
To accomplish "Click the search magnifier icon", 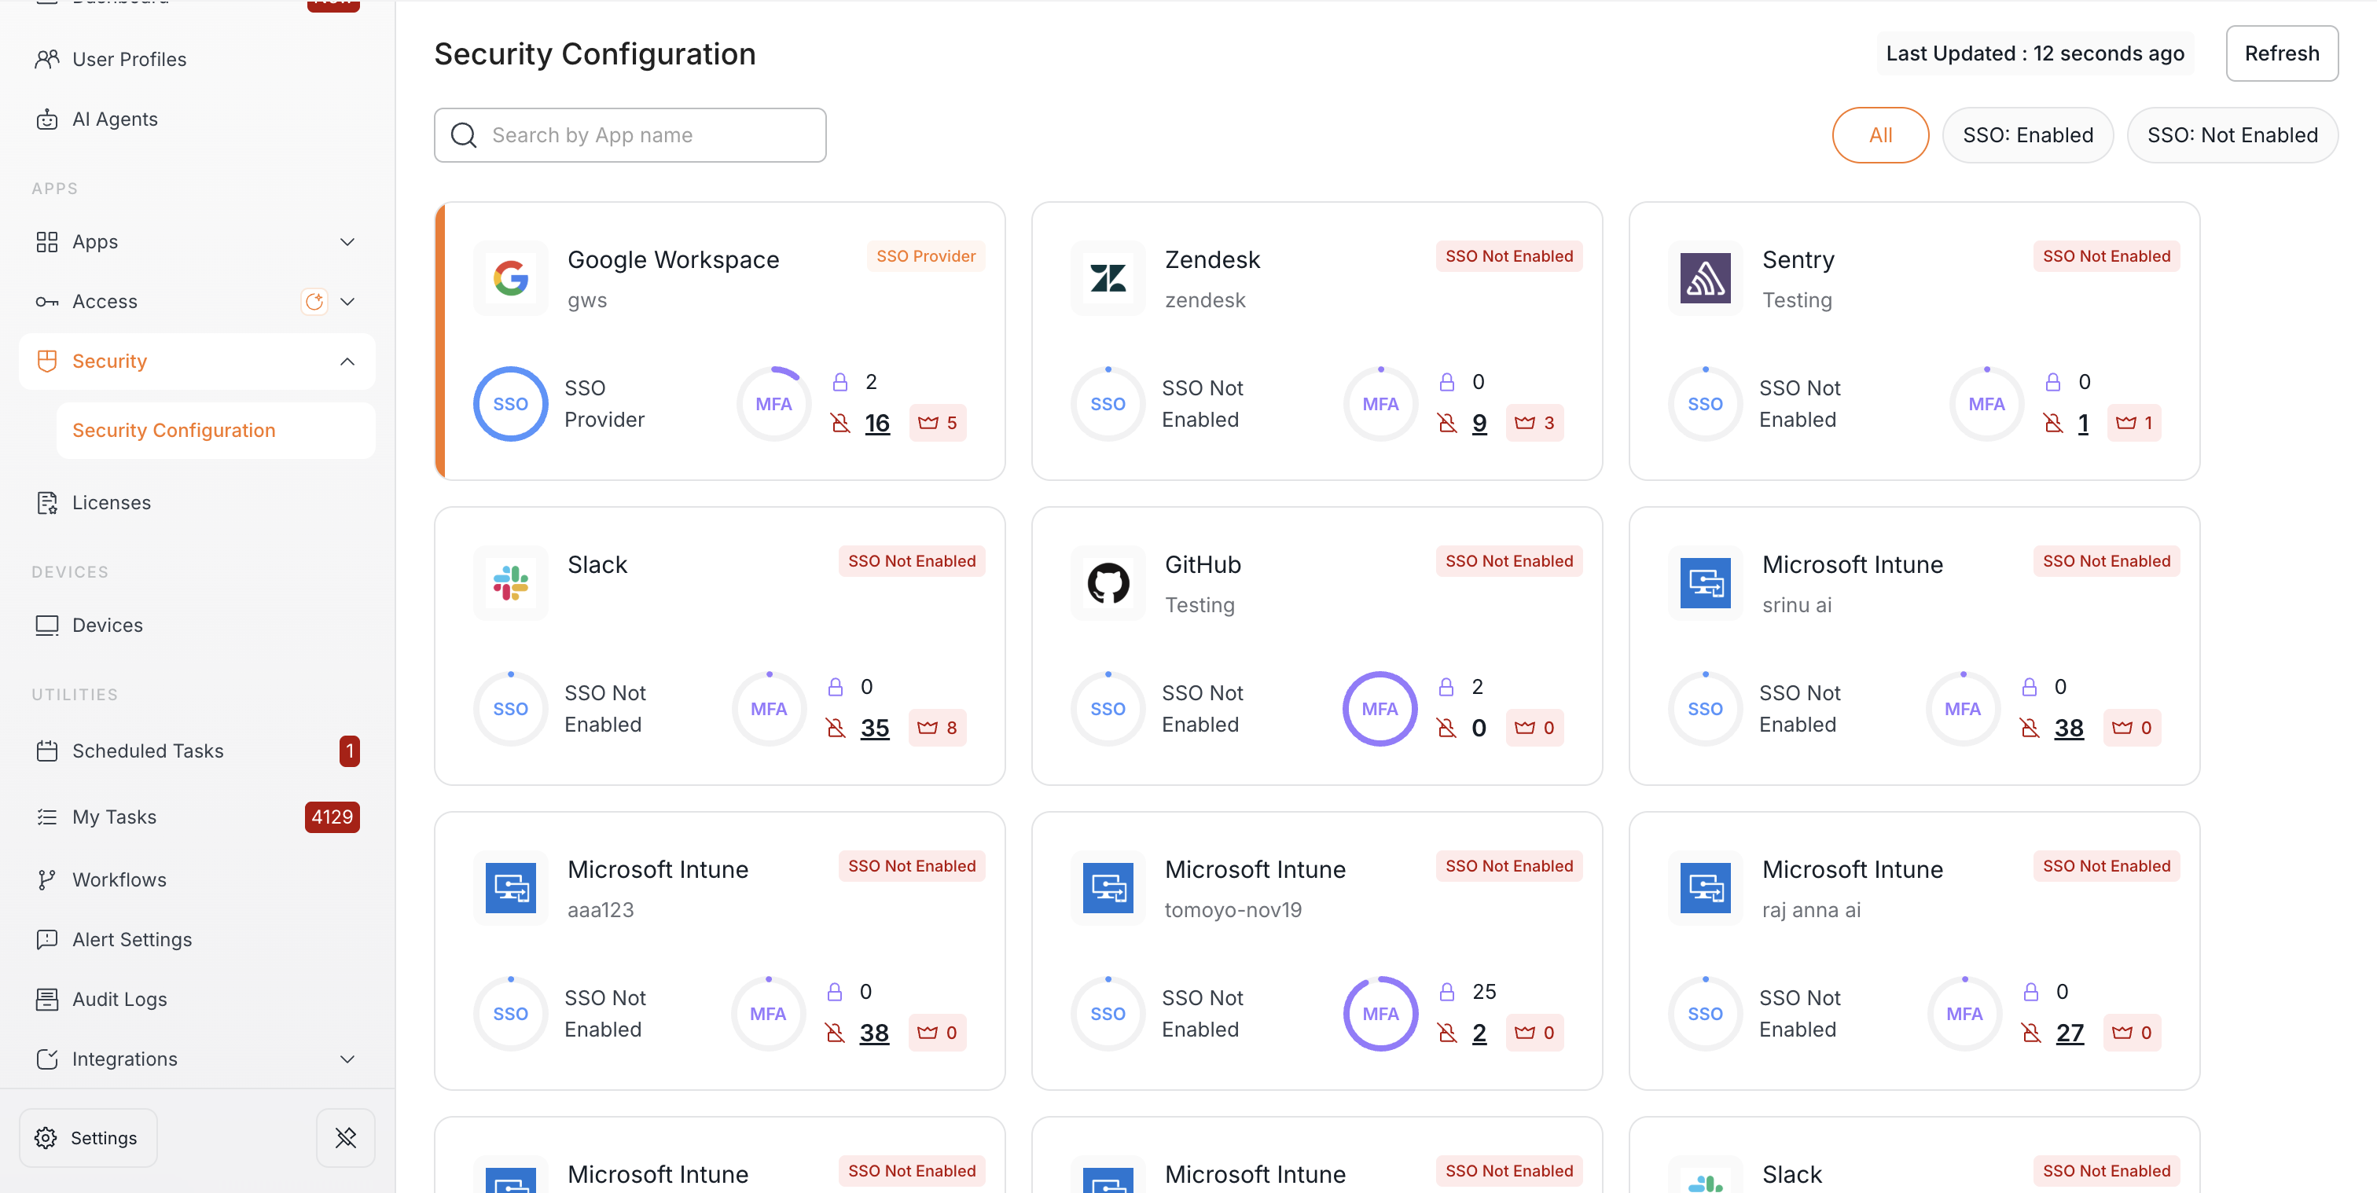I will [463, 136].
